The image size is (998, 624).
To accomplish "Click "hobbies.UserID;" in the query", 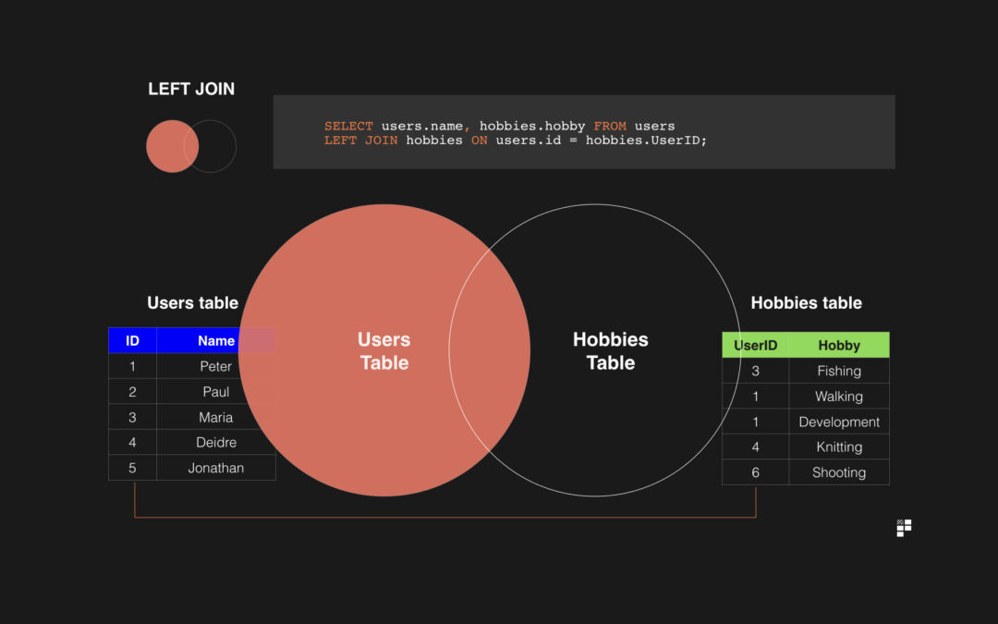I will (646, 141).
